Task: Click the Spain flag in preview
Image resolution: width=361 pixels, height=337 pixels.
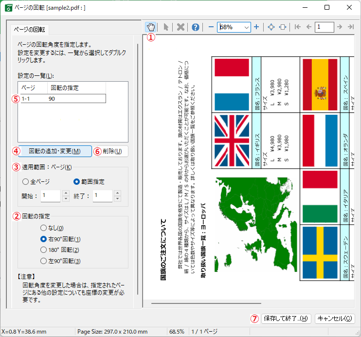Action: [x=320, y=85]
